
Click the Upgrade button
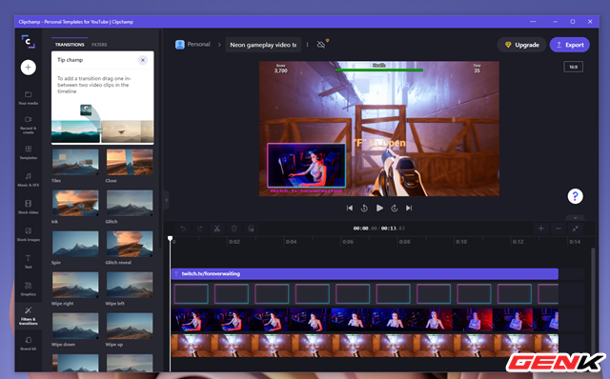tap(521, 45)
